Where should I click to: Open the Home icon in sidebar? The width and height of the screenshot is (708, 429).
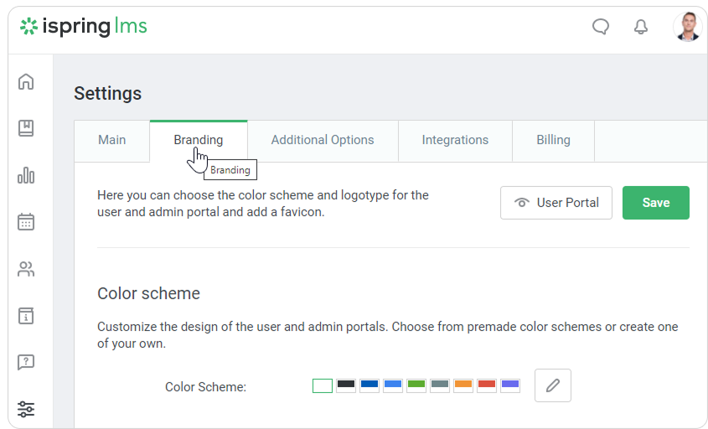[26, 81]
